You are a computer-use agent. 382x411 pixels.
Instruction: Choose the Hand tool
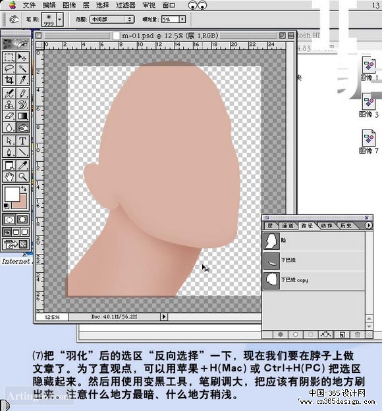pos(9,177)
